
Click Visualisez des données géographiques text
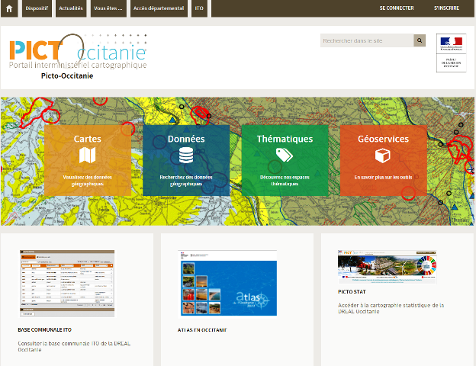tap(88, 181)
